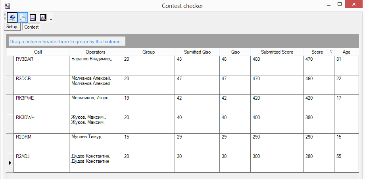Click the Age column header
This screenshot has width=365, height=179.
point(346,52)
